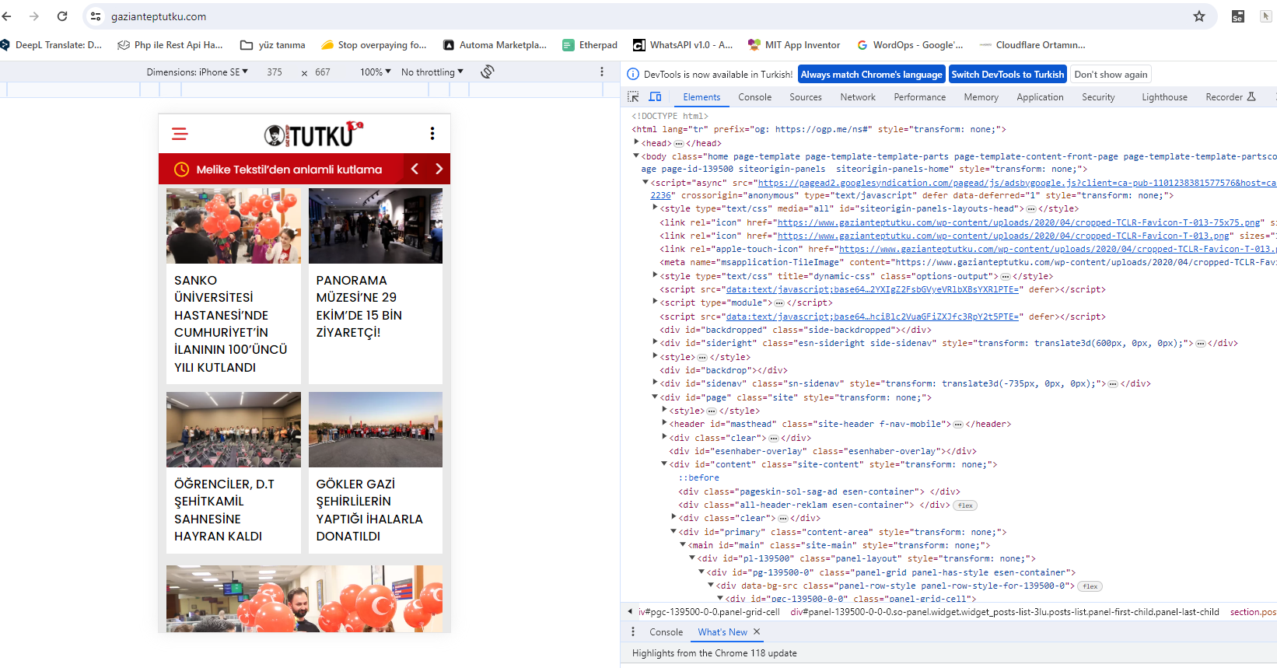Click Always match Chrome's language button
The height and width of the screenshot is (668, 1277).
click(x=872, y=75)
